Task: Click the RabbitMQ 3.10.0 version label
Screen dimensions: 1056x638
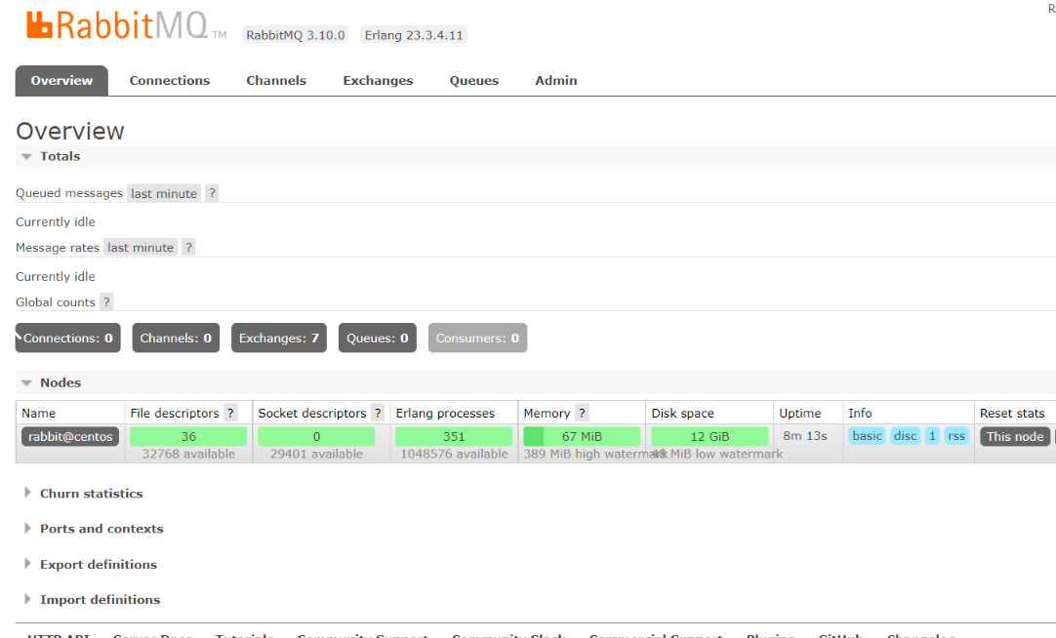Action: pyautogui.click(x=295, y=35)
